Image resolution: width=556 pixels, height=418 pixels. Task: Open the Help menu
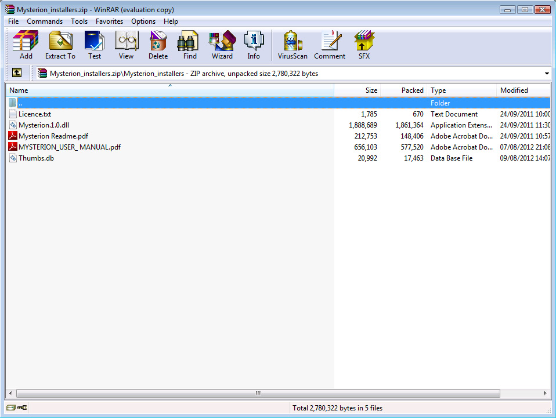coord(171,21)
